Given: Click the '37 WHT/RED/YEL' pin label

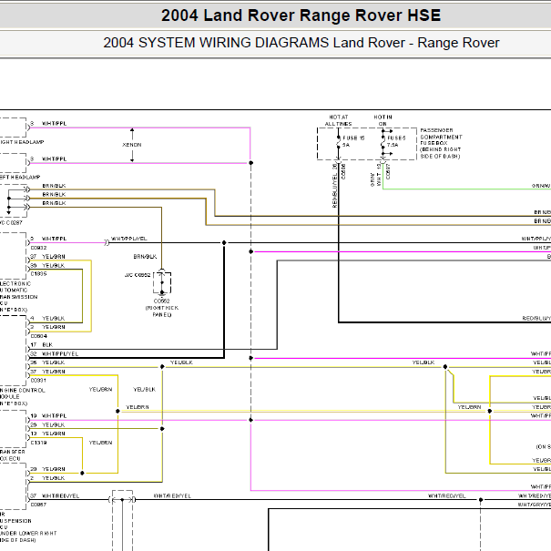Looking at the screenshot, I should click(55, 495).
